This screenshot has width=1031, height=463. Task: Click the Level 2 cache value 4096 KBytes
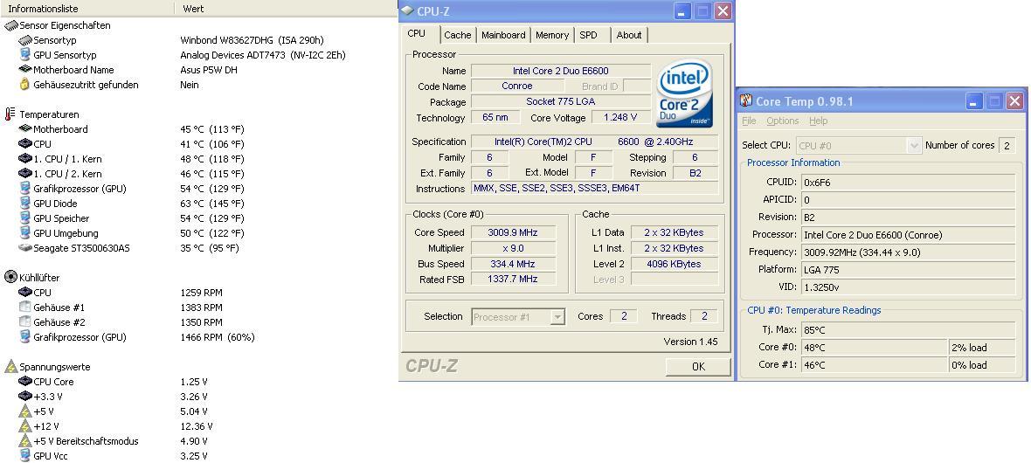point(674,265)
